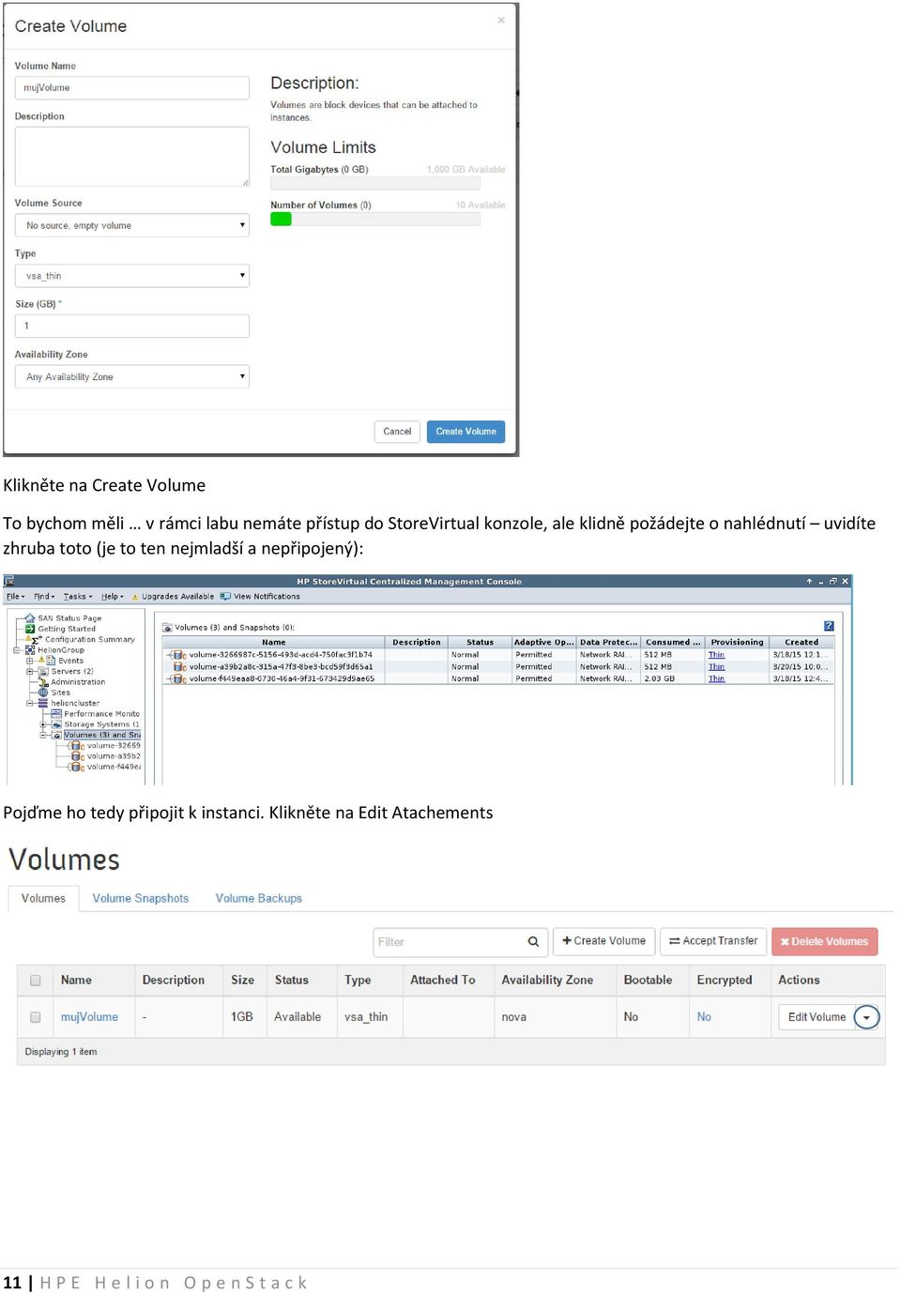This screenshot has width=901, height=1293.
Task: Select the Getting Started green arrow icon
Action: pyautogui.click(x=30, y=629)
